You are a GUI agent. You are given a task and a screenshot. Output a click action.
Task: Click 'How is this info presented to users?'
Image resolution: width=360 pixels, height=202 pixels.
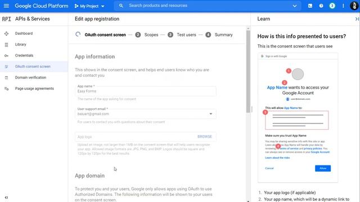(301, 36)
